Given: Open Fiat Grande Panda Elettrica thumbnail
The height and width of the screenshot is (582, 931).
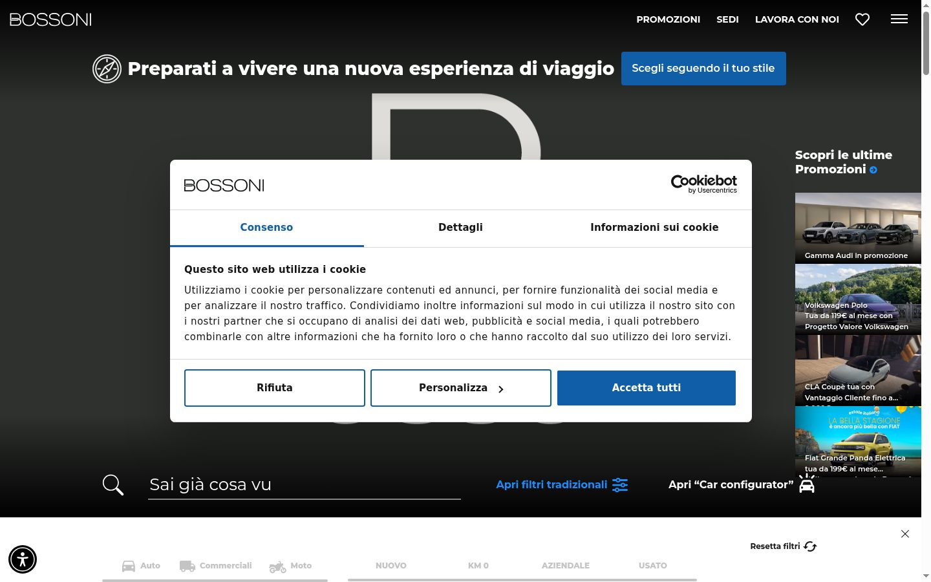Looking at the screenshot, I should coord(858,442).
